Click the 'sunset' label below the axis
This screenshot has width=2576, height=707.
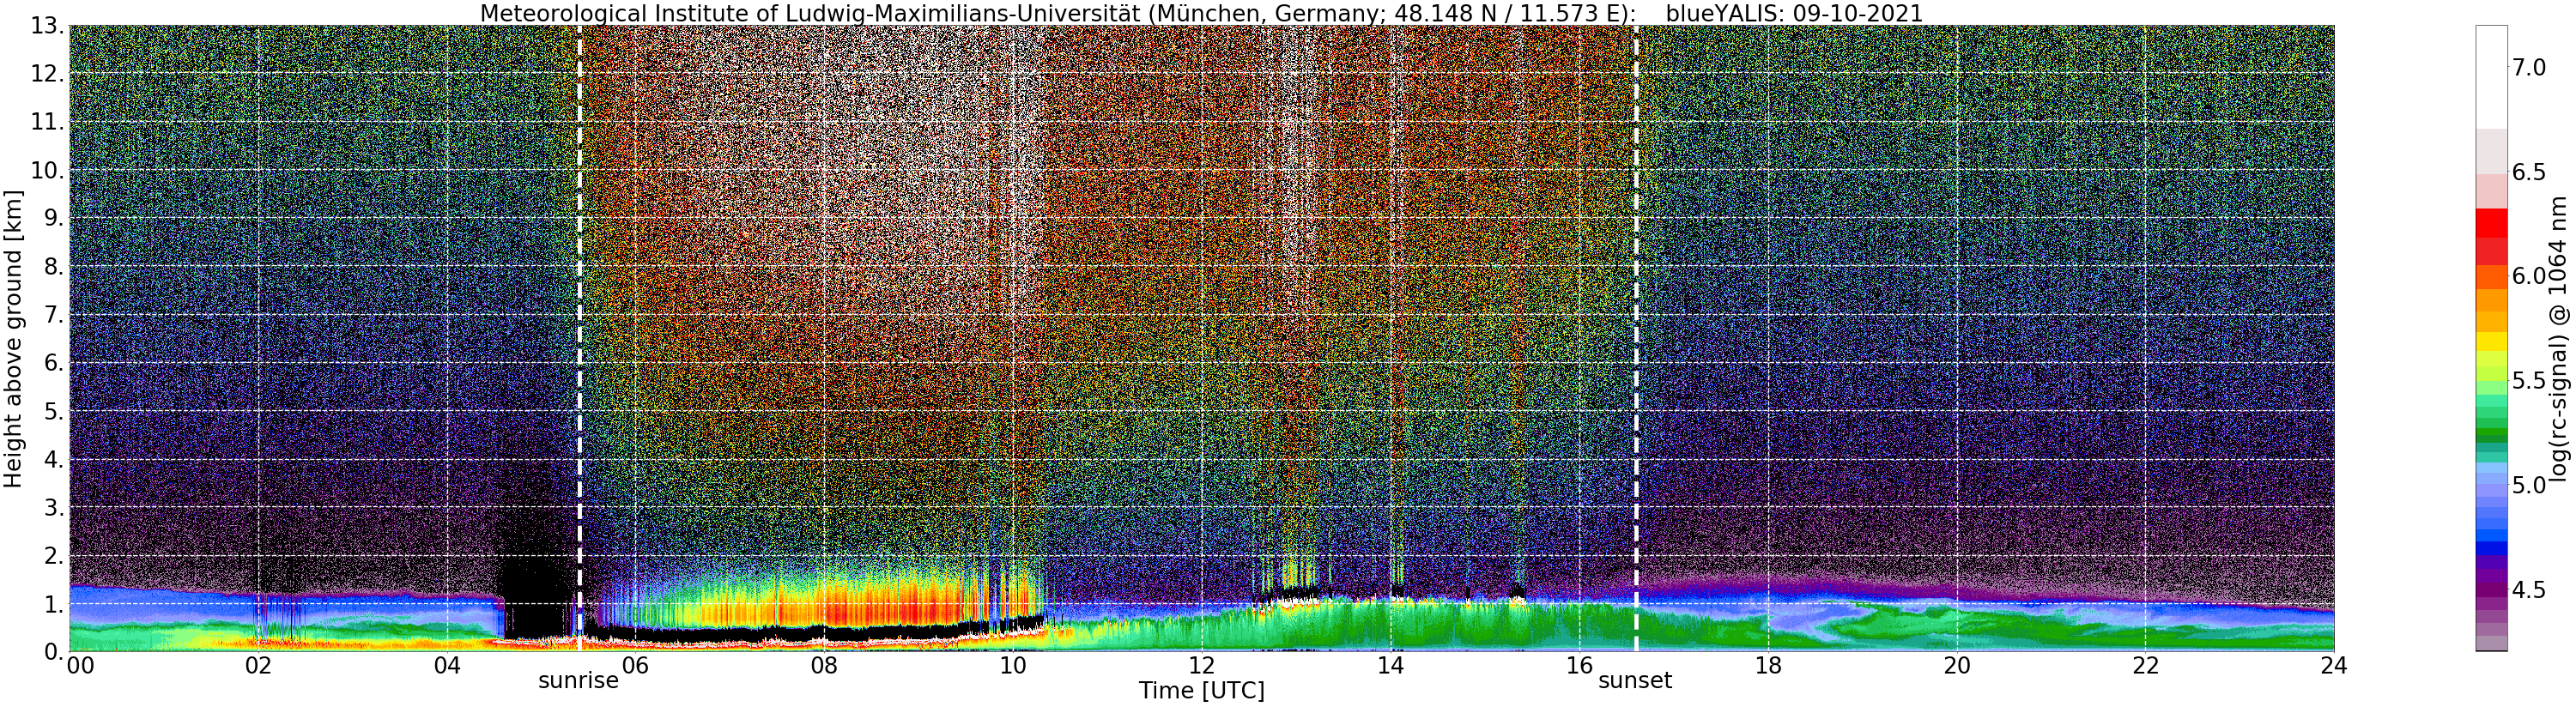click(1635, 681)
